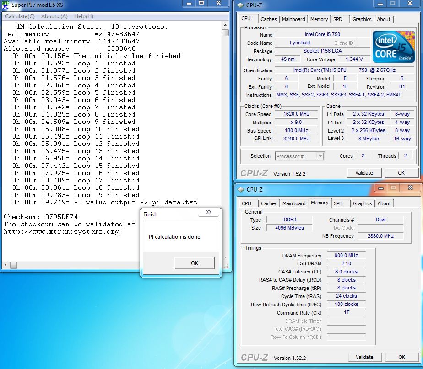Select Mainboard tab in lower CPU-Z window
This screenshot has height=369, width=423.
coord(294,203)
